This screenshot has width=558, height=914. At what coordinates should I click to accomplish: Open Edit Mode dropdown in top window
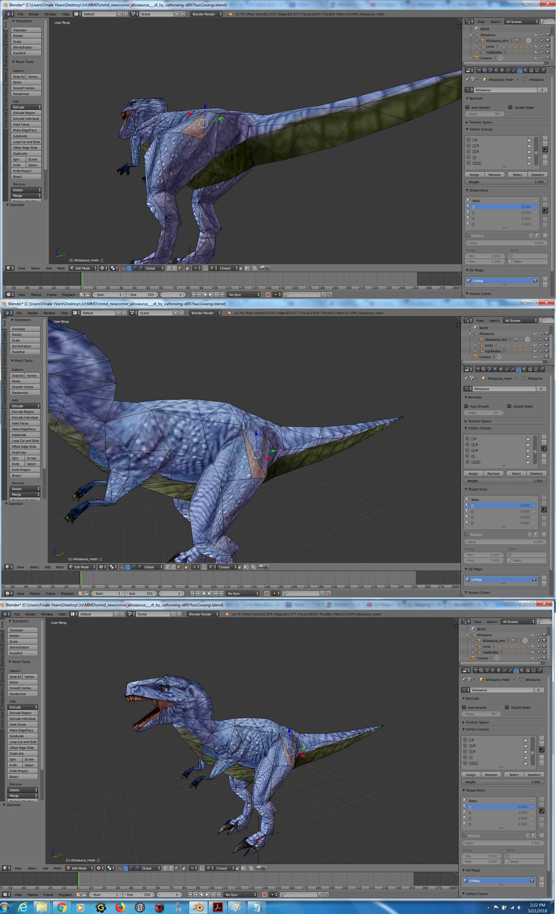click(x=84, y=268)
